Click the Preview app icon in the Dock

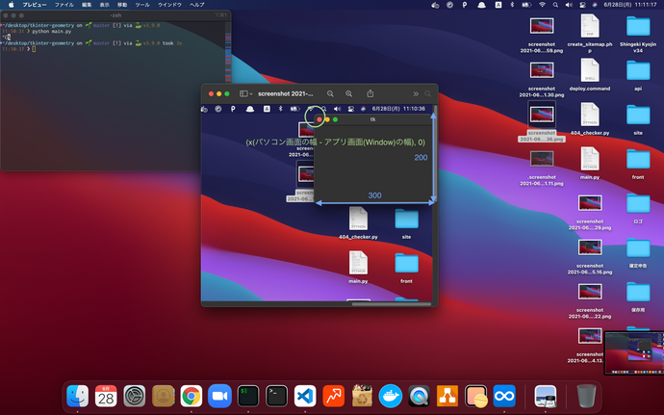click(x=546, y=396)
